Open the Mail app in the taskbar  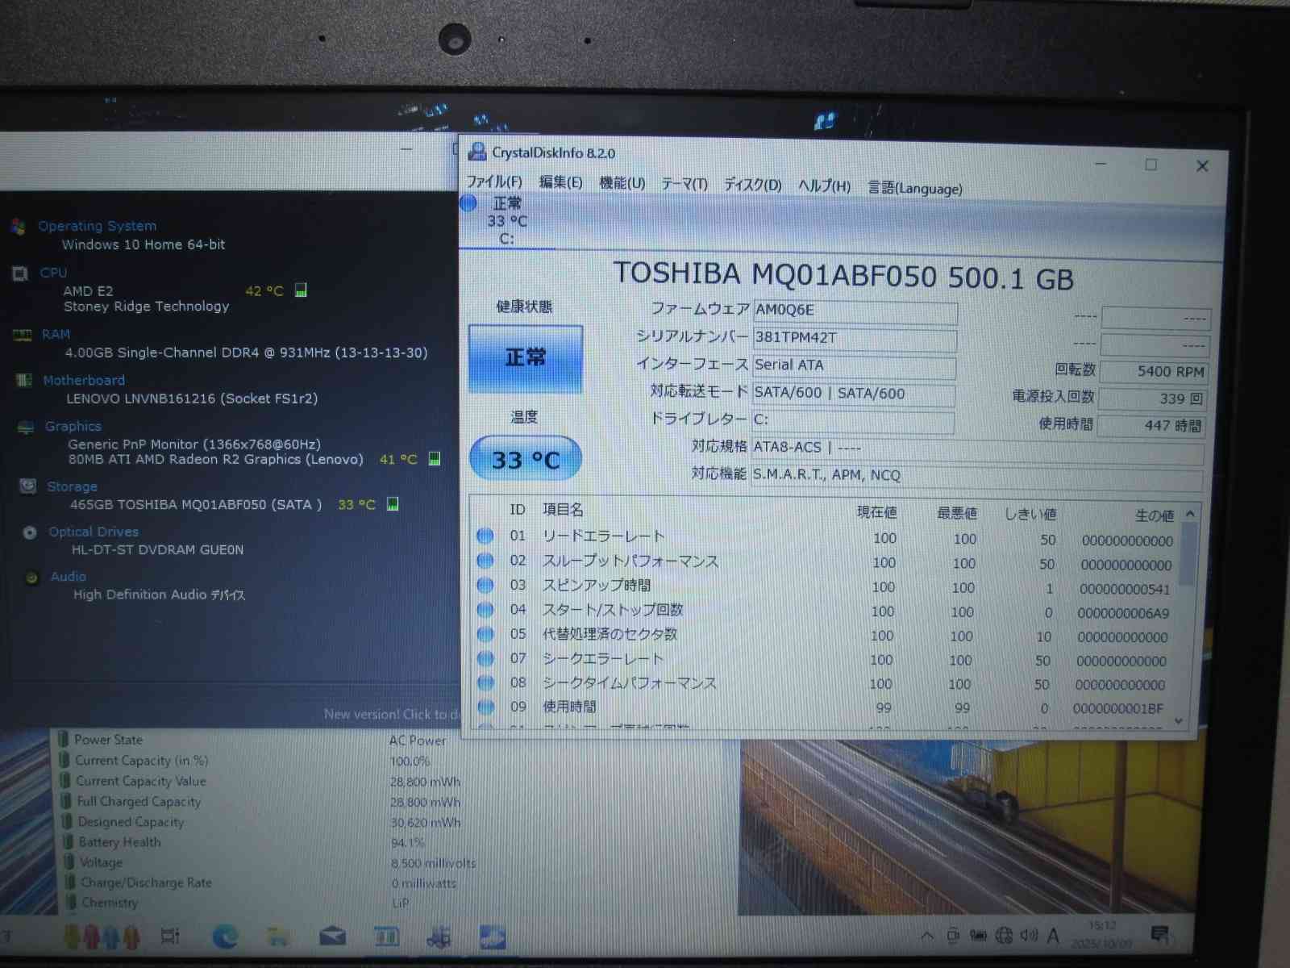pos(332,937)
